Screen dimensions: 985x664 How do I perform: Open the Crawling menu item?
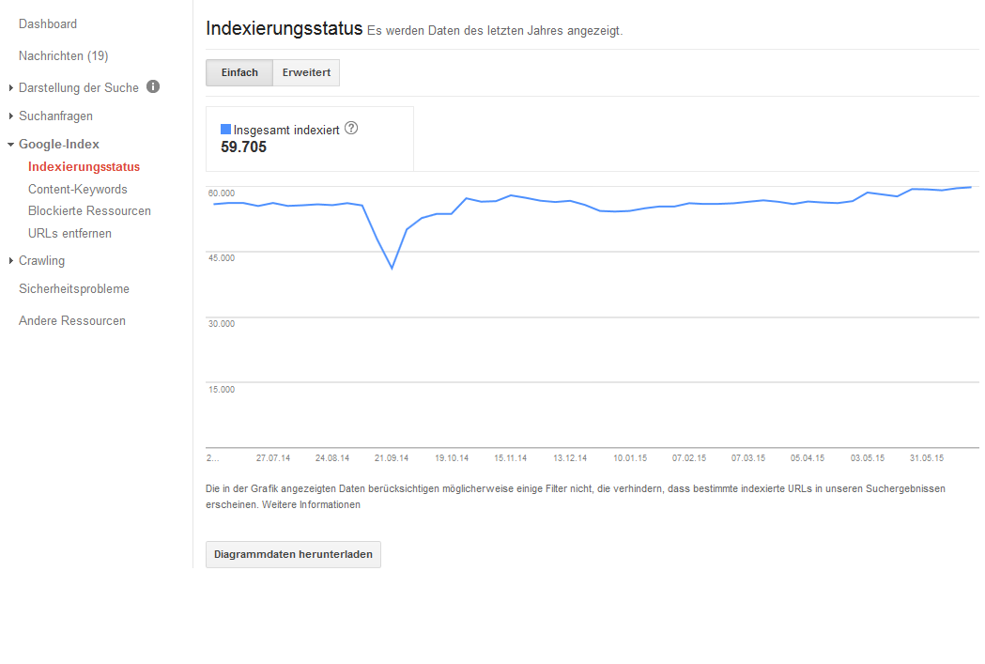[41, 261]
